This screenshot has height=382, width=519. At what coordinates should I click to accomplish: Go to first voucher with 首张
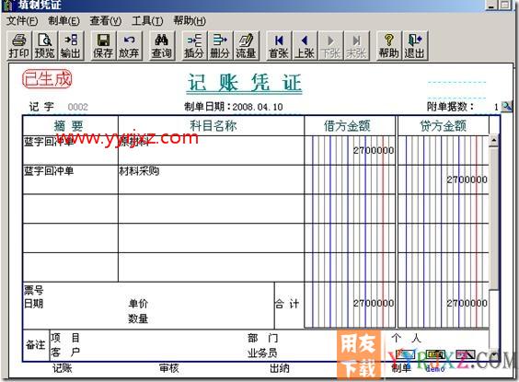[x=279, y=46]
